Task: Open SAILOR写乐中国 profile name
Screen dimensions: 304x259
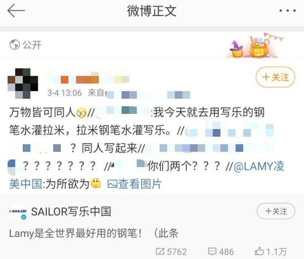Action: (x=71, y=212)
